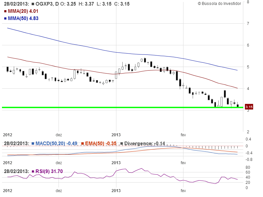Click the price axis value 5
This screenshot has height=197, width=263.
pyautogui.click(x=248, y=67)
